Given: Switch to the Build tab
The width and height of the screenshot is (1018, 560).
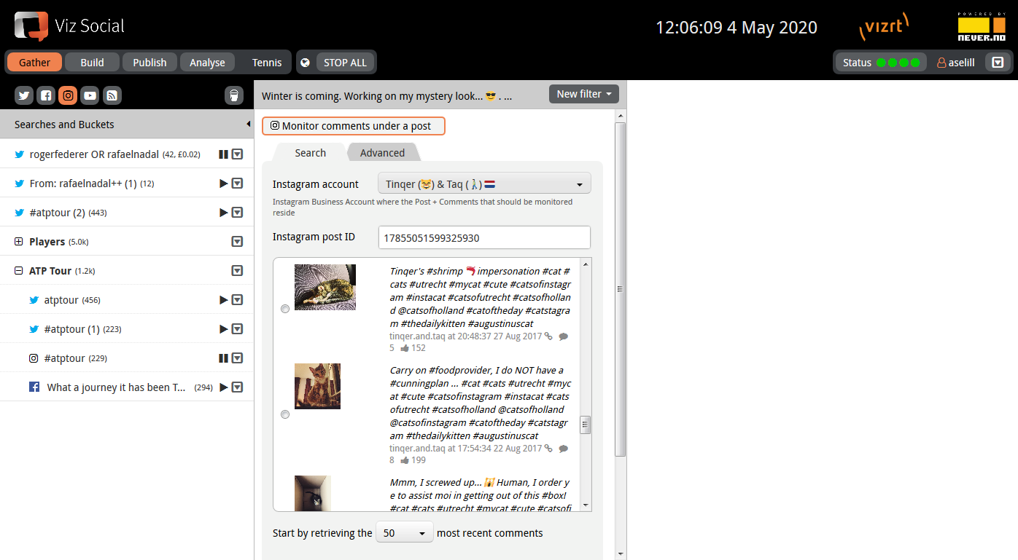Looking at the screenshot, I should [x=92, y=63].
